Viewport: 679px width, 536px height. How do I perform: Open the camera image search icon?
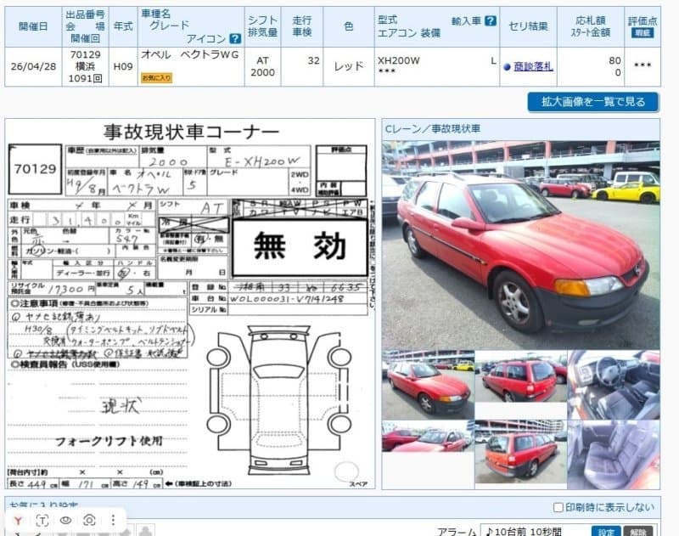coord(89,521)
